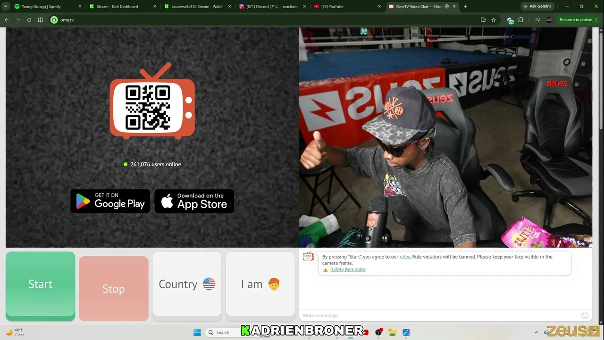Image resolution: width=604 pixels, height=340 pixels.
Task: Bookmark this page with the star icon
Action: pyautogui.click(x=494, y=20)
